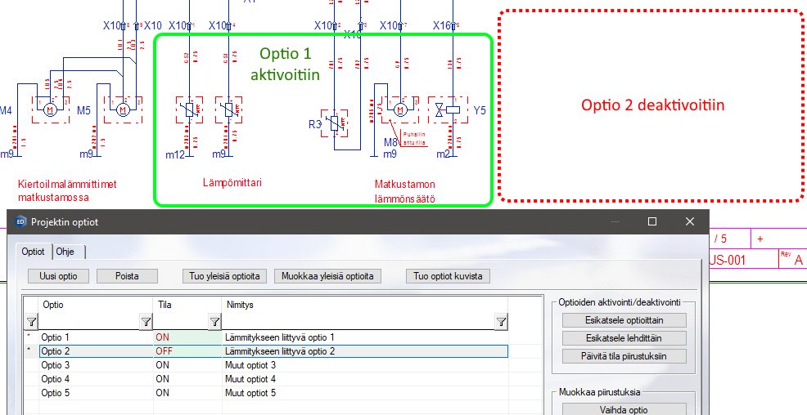Viewport: 807px width, 415px height.
Task: Open Muokkaa yleisiä optioita
Action: tap(328, 276)
